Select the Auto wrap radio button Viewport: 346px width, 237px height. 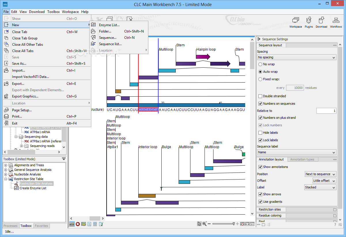260,72
